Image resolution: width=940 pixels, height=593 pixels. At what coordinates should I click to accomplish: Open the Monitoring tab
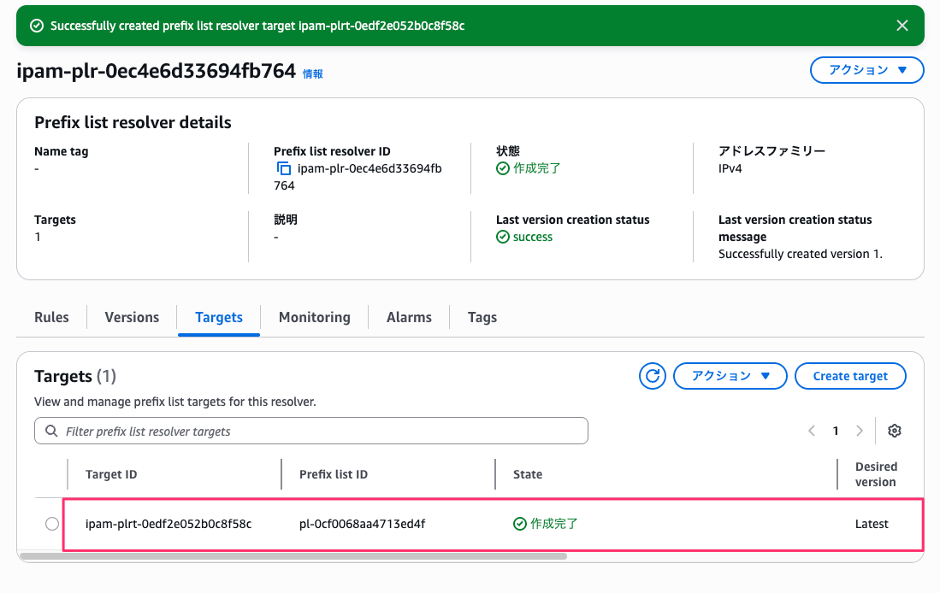tap(314, 317)
